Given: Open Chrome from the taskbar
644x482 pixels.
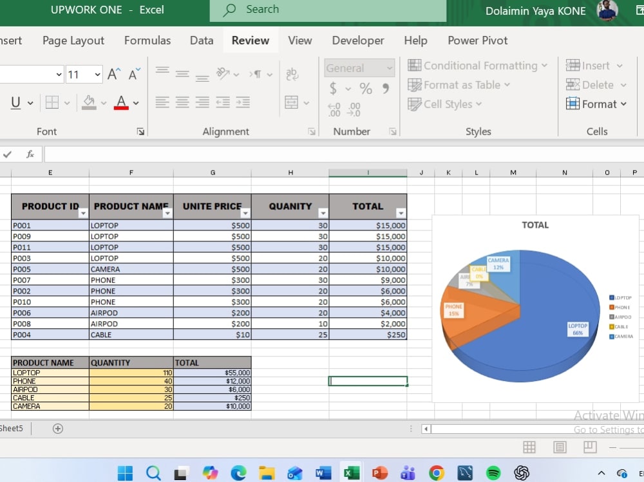Looking at the screenshot, I should (x=436, y=473).
